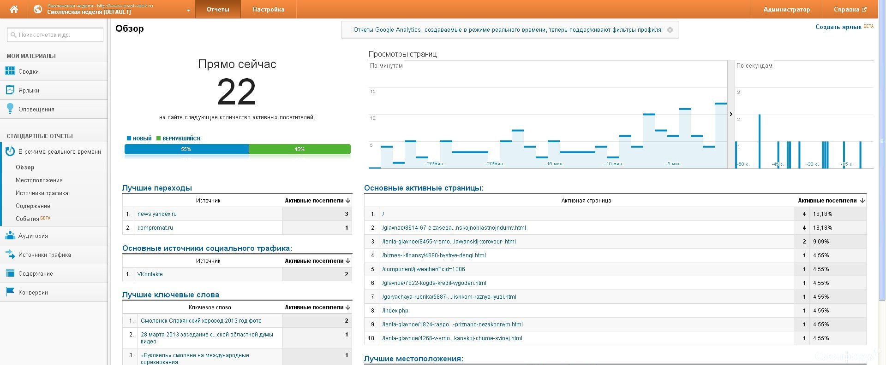
Task: Open /lenta-glavnoe/8455-v-smo page link
Action: click(449, 242)
